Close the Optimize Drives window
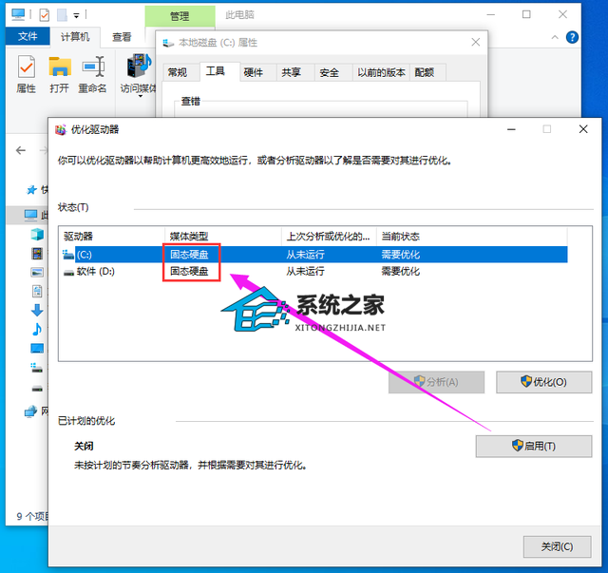The height and width of the screenshot is (573, 608). (583, 129)
